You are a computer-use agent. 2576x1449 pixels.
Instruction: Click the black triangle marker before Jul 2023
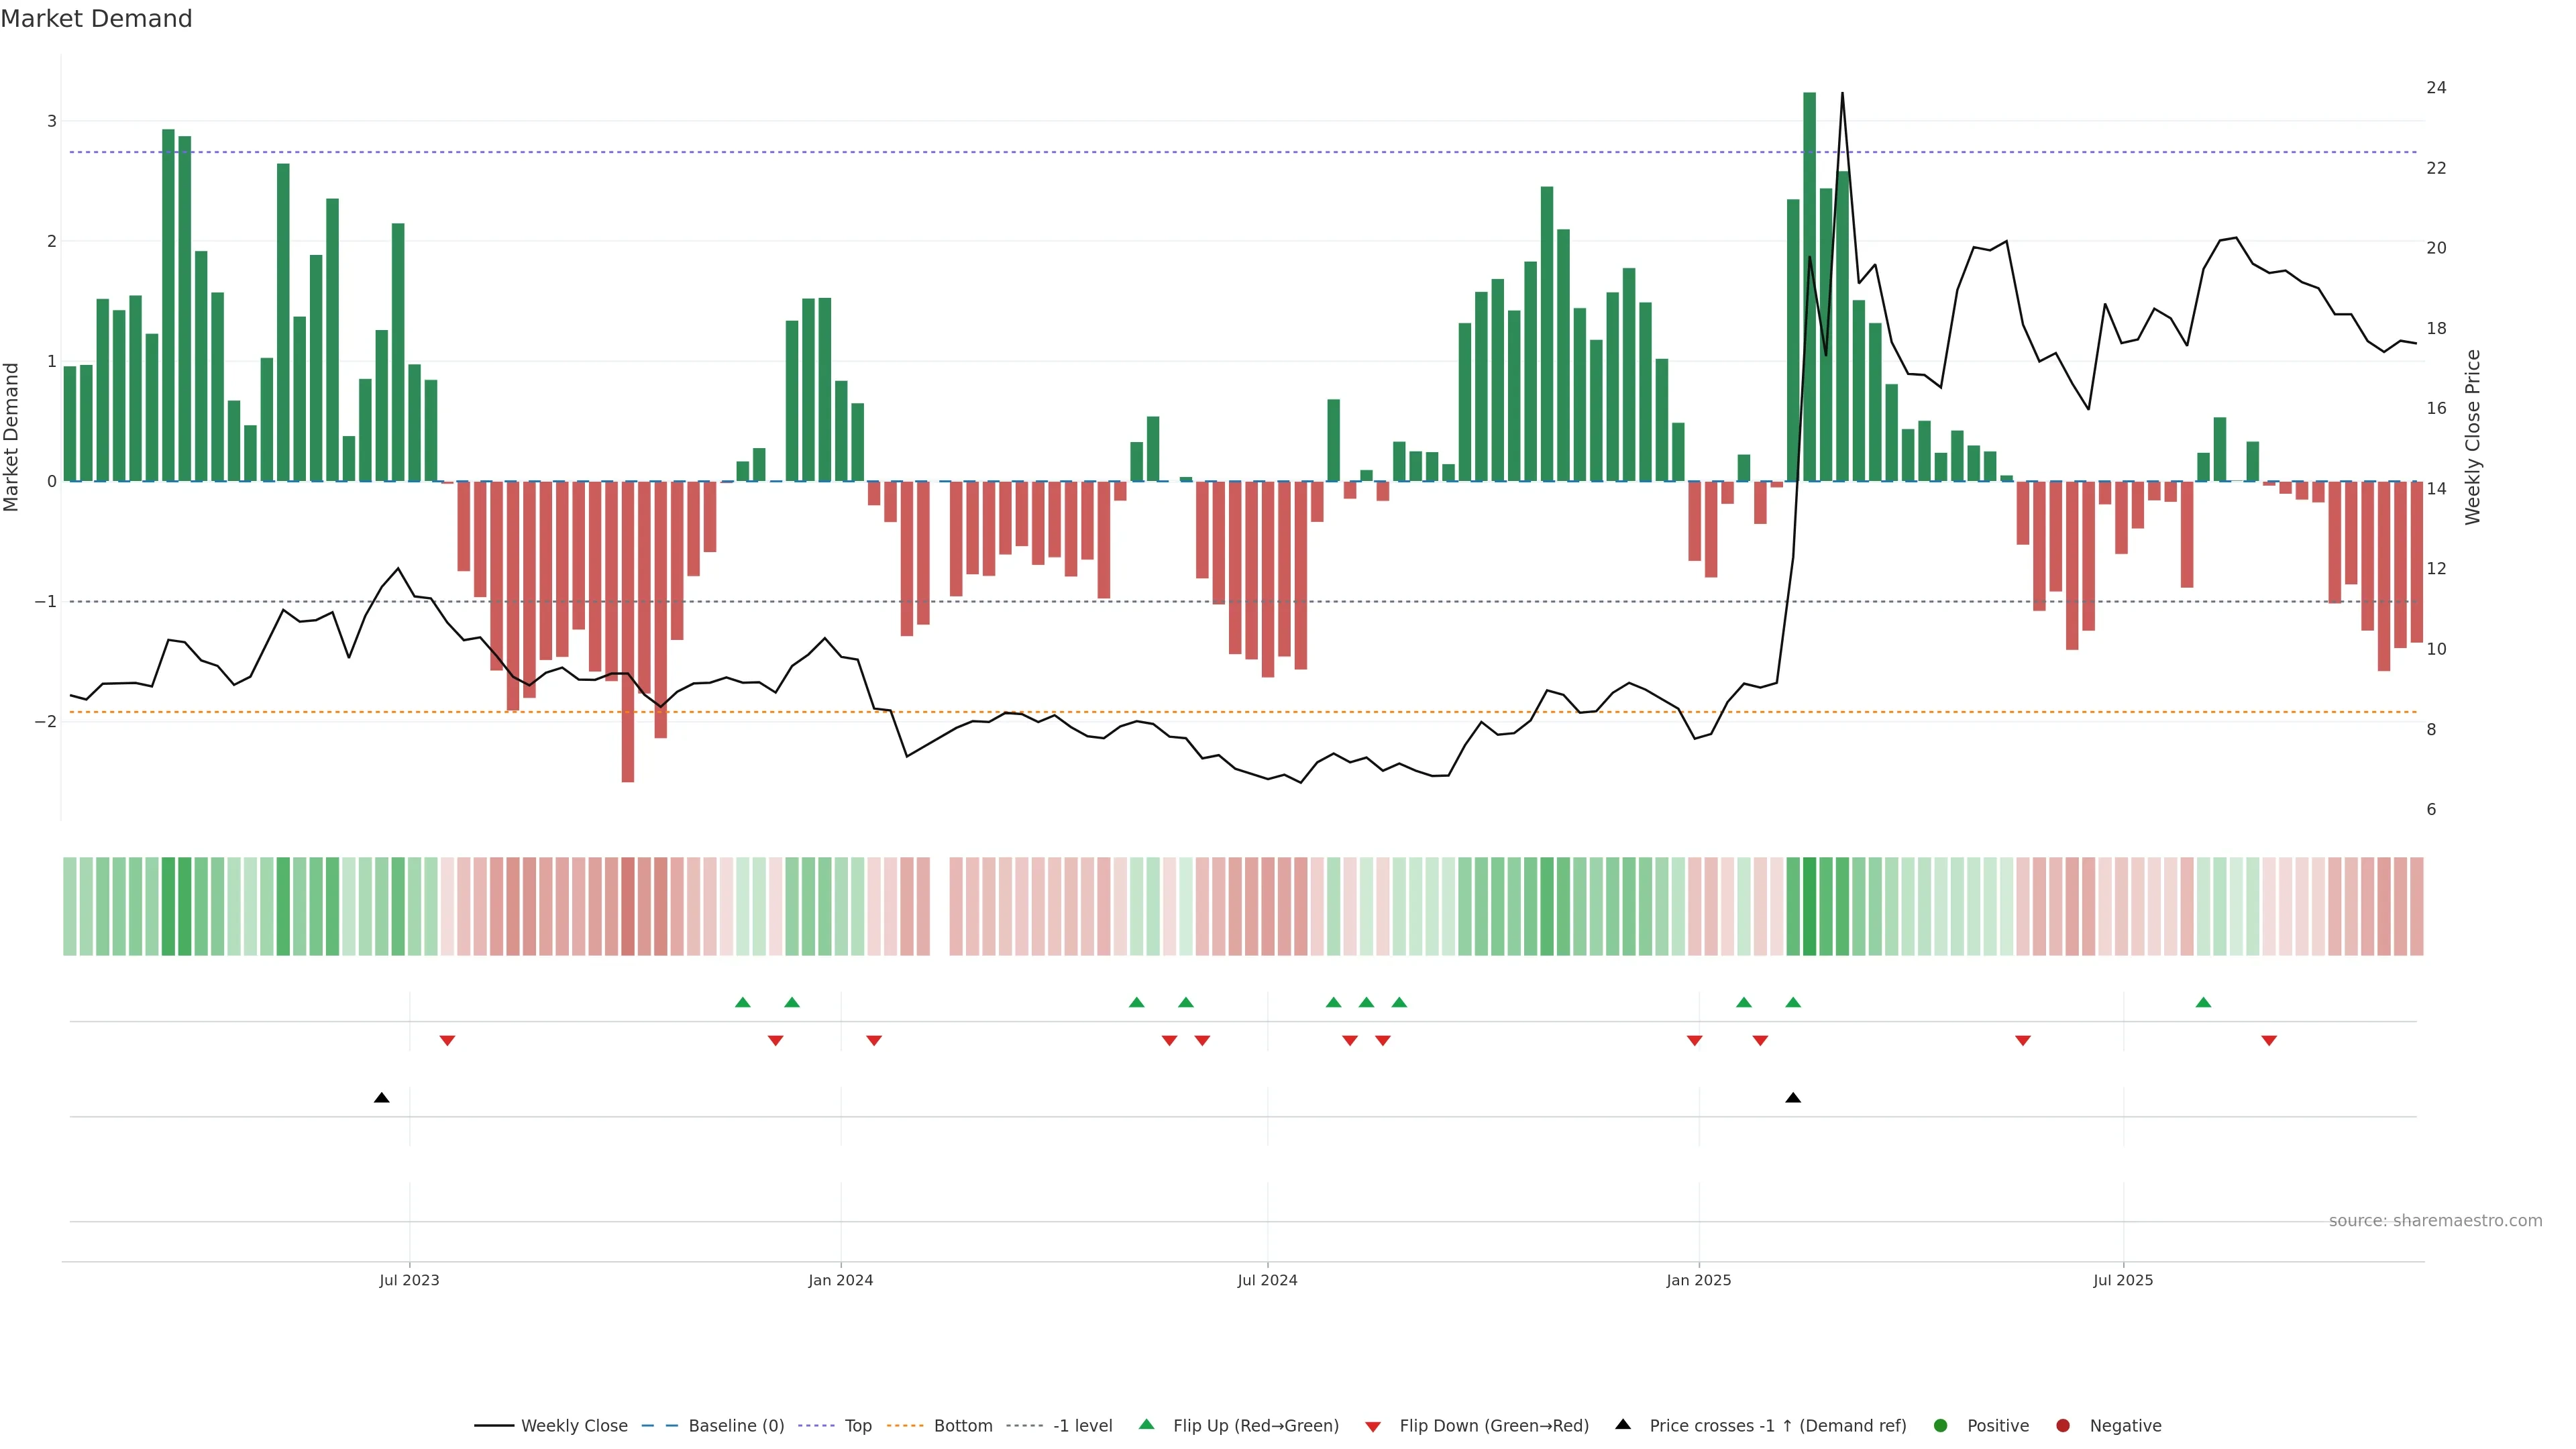click(381, 1098)
